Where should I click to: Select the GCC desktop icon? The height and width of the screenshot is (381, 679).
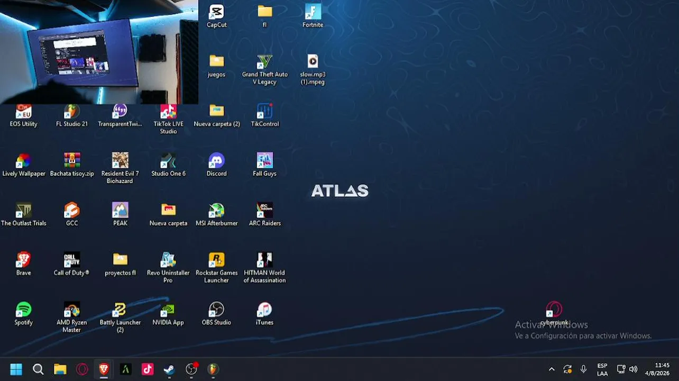pyautogui.click(x=72, y=215)
